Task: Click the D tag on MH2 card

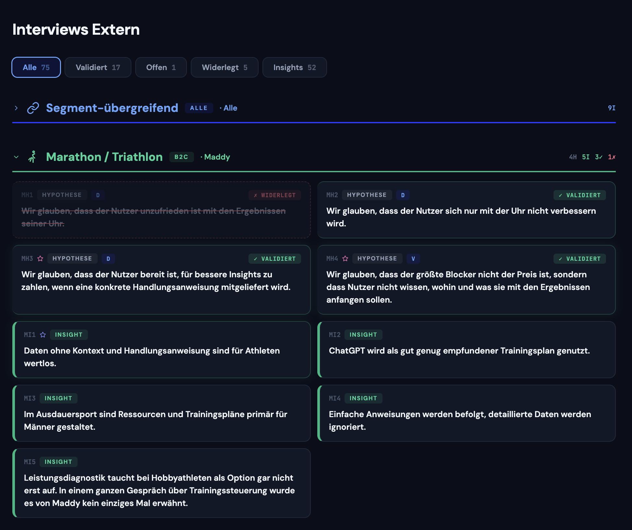Action: click(x=403, y=195)
